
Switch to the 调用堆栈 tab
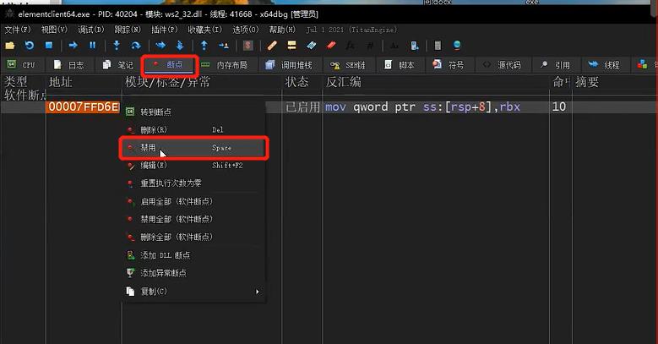point(289,65)
